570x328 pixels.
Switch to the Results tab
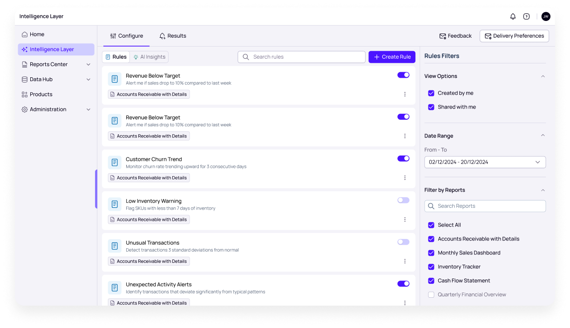tap(173, 36)
